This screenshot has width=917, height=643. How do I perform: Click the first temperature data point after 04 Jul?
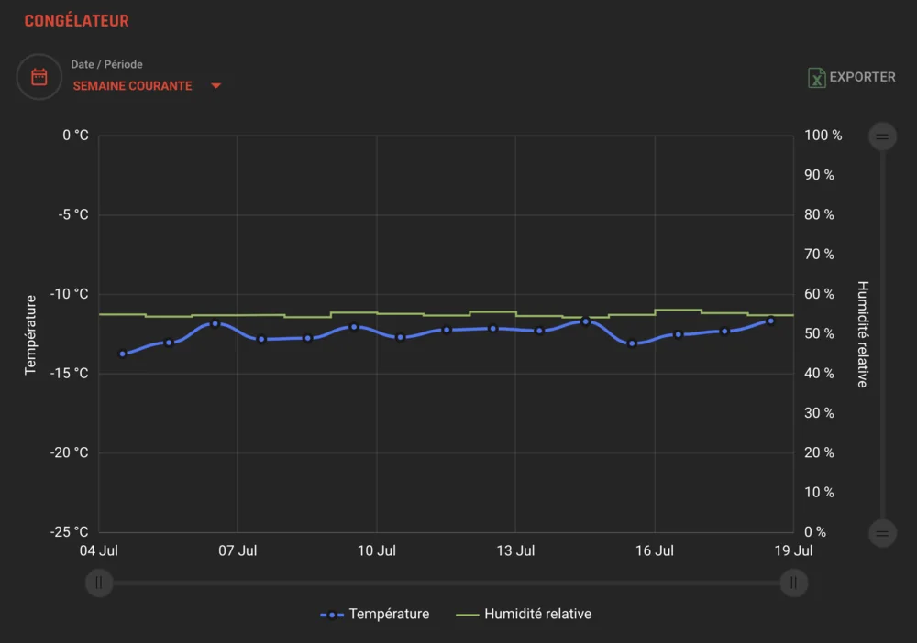pos(122,354)
